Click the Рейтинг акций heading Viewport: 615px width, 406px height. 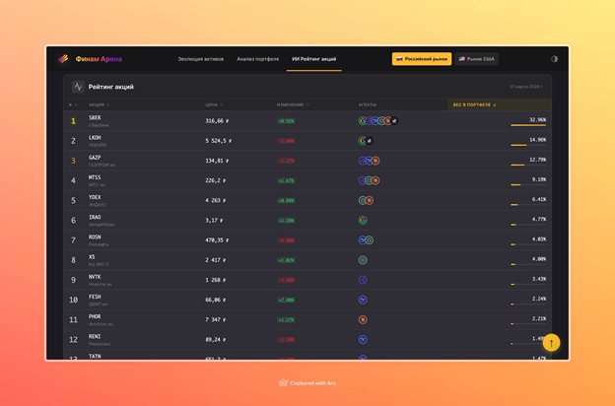point(111,87)
